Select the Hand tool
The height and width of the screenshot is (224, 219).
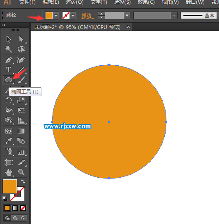[x=9, y=172]
